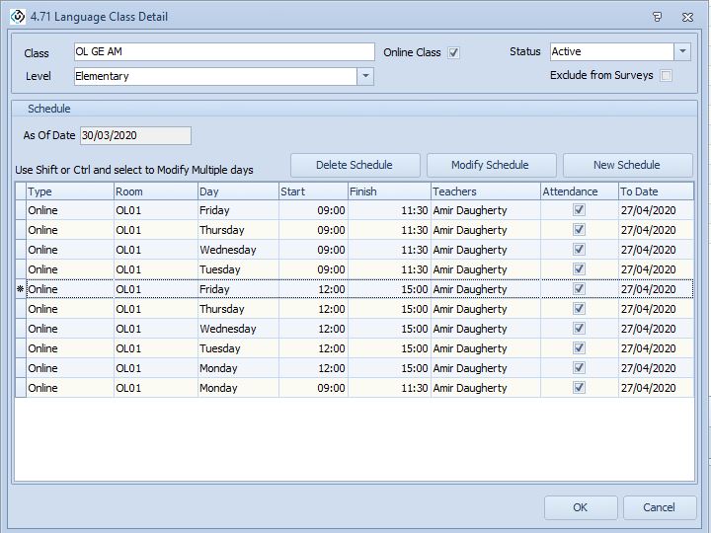
Task: Click the To Date column header
Action: coord(656,191)
